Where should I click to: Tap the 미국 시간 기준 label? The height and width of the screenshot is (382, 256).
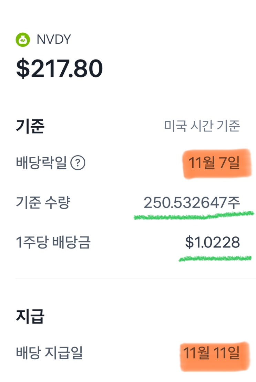[202, 126]
